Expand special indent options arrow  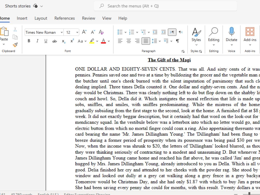171,41
